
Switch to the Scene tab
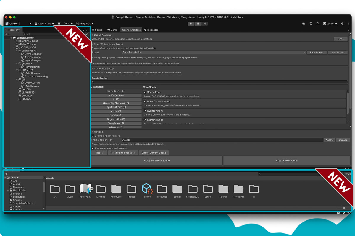click(97, 30)
